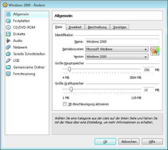Click the Hauptspeicher slider handle
Viewport: 168px width, 150px height.
pos(70,69)
